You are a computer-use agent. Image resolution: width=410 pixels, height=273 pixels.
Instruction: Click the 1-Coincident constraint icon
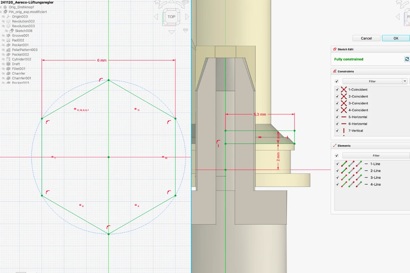(x=344, y=89)
